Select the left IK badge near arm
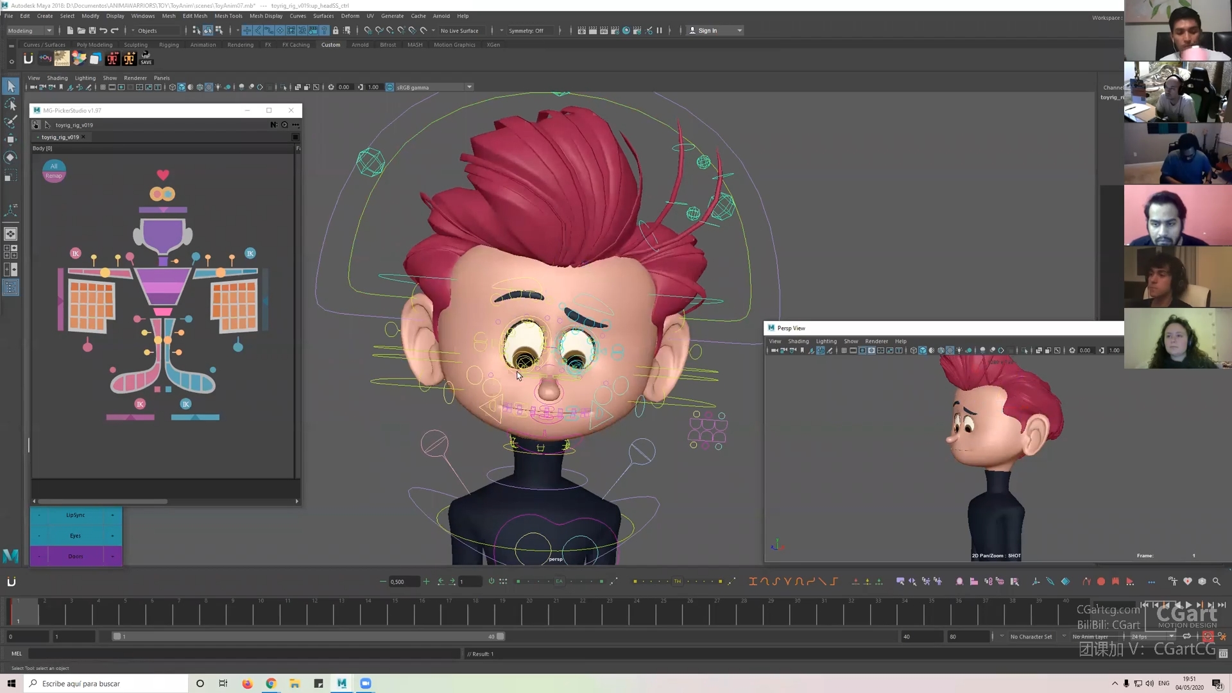 [x=76, y=253]
